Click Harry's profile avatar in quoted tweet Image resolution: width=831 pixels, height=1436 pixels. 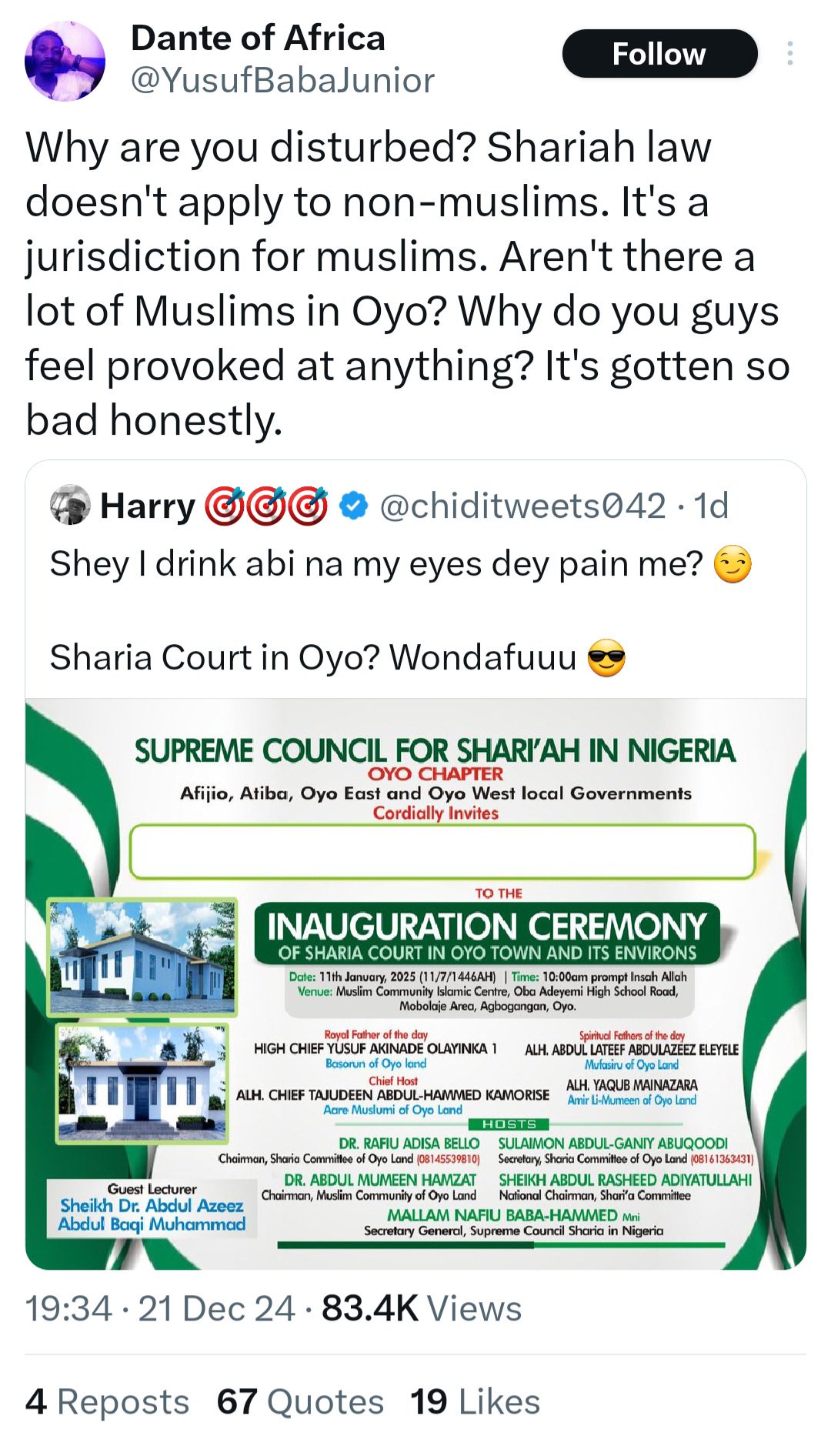(x=70, y=506)
